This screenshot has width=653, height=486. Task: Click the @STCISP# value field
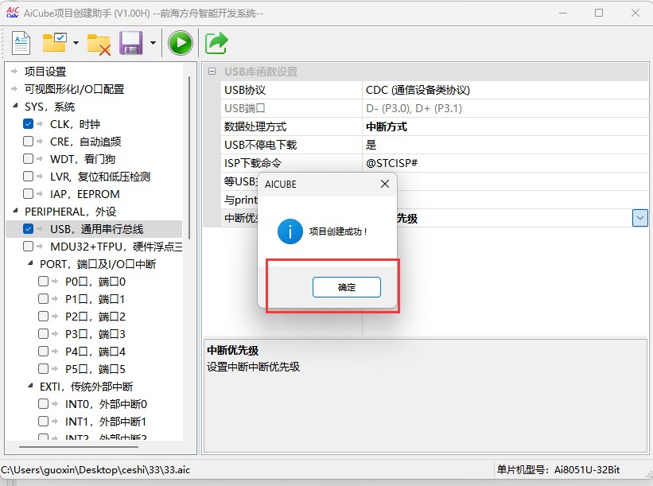click(x=506, y=163)
